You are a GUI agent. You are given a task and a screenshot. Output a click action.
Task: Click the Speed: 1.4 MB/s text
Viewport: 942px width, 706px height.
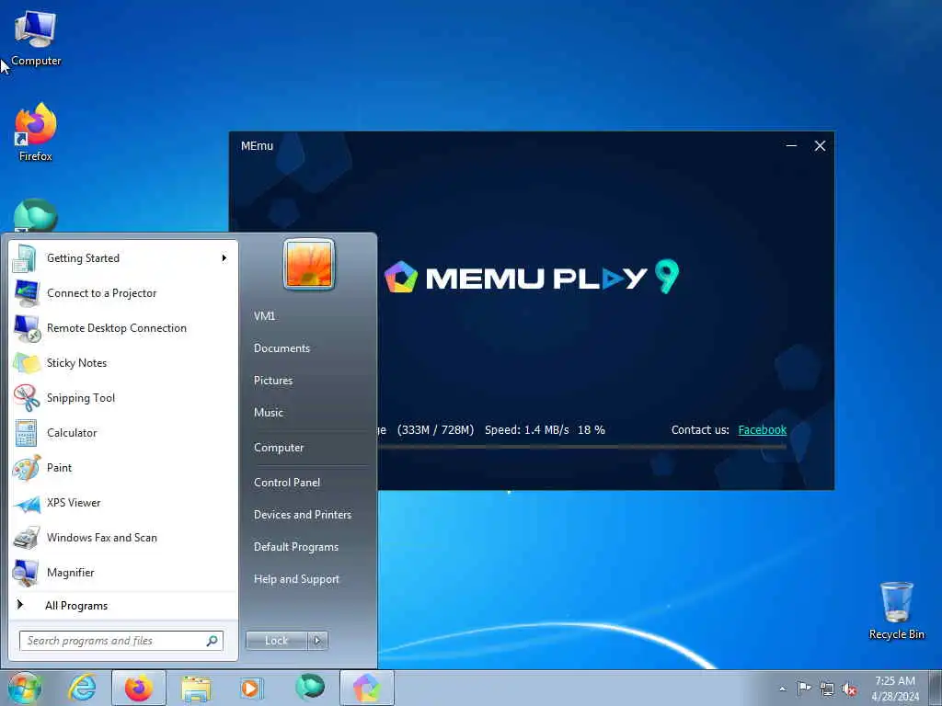click(x=527, y=430)
